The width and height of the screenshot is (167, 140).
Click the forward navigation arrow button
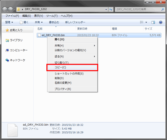tap(11, 9)
